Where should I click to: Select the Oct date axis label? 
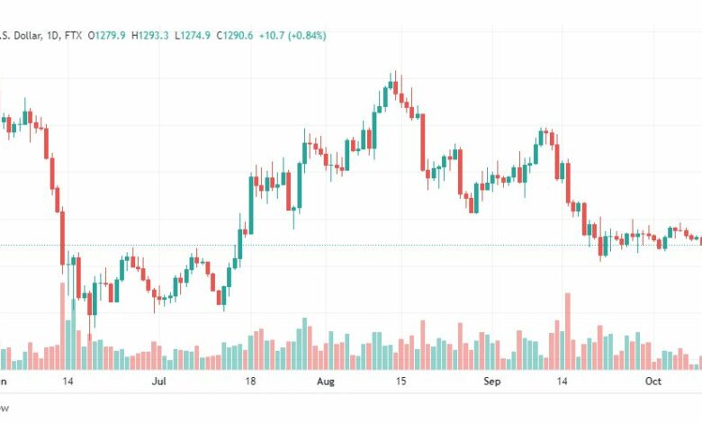(x=653, y=382)
